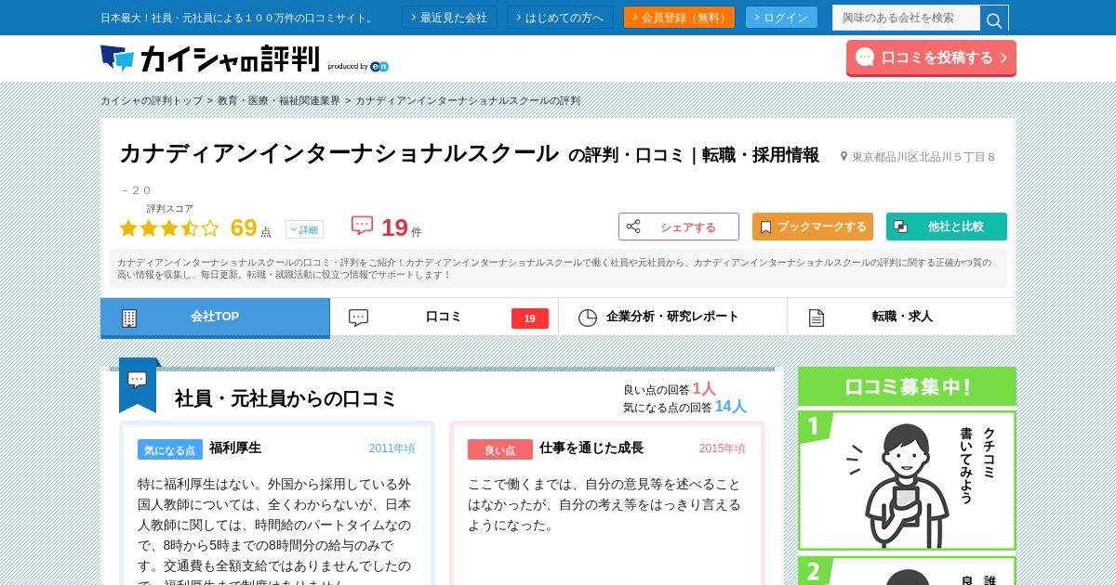Screen dimensions: 1116x585
Task: Click the step 1 クチコミ書いてみよう illustration
Action: [x=907, y=481]
